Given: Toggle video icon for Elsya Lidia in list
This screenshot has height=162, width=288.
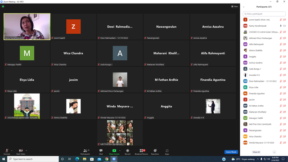Looking at the screenshot, I should pyautogui.click(x=284, y=87).
